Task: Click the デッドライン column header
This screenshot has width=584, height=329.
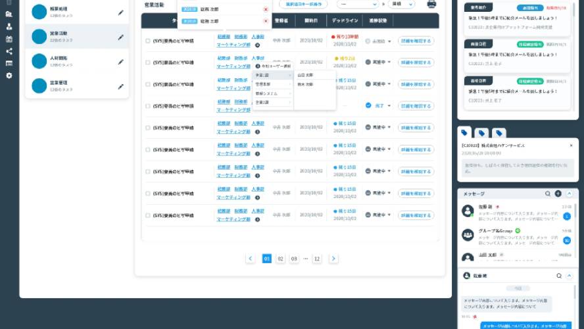Action: [345, 21]
